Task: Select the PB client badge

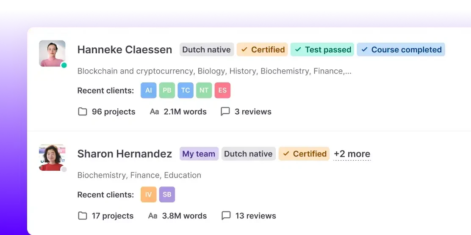Action: (x=167, y=90)
